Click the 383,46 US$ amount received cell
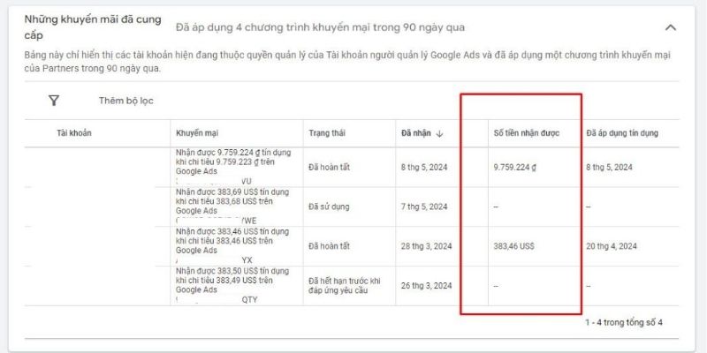Image resolution: width=707 pixels, height=353 pixels. coord(514,246)
